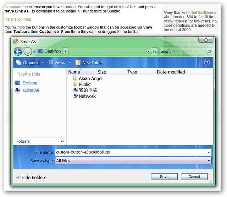The width and height of the screenshot is (227, 197).
Task: Open the recent pages dropdown arrow
Action: click(x=34, y=51)
